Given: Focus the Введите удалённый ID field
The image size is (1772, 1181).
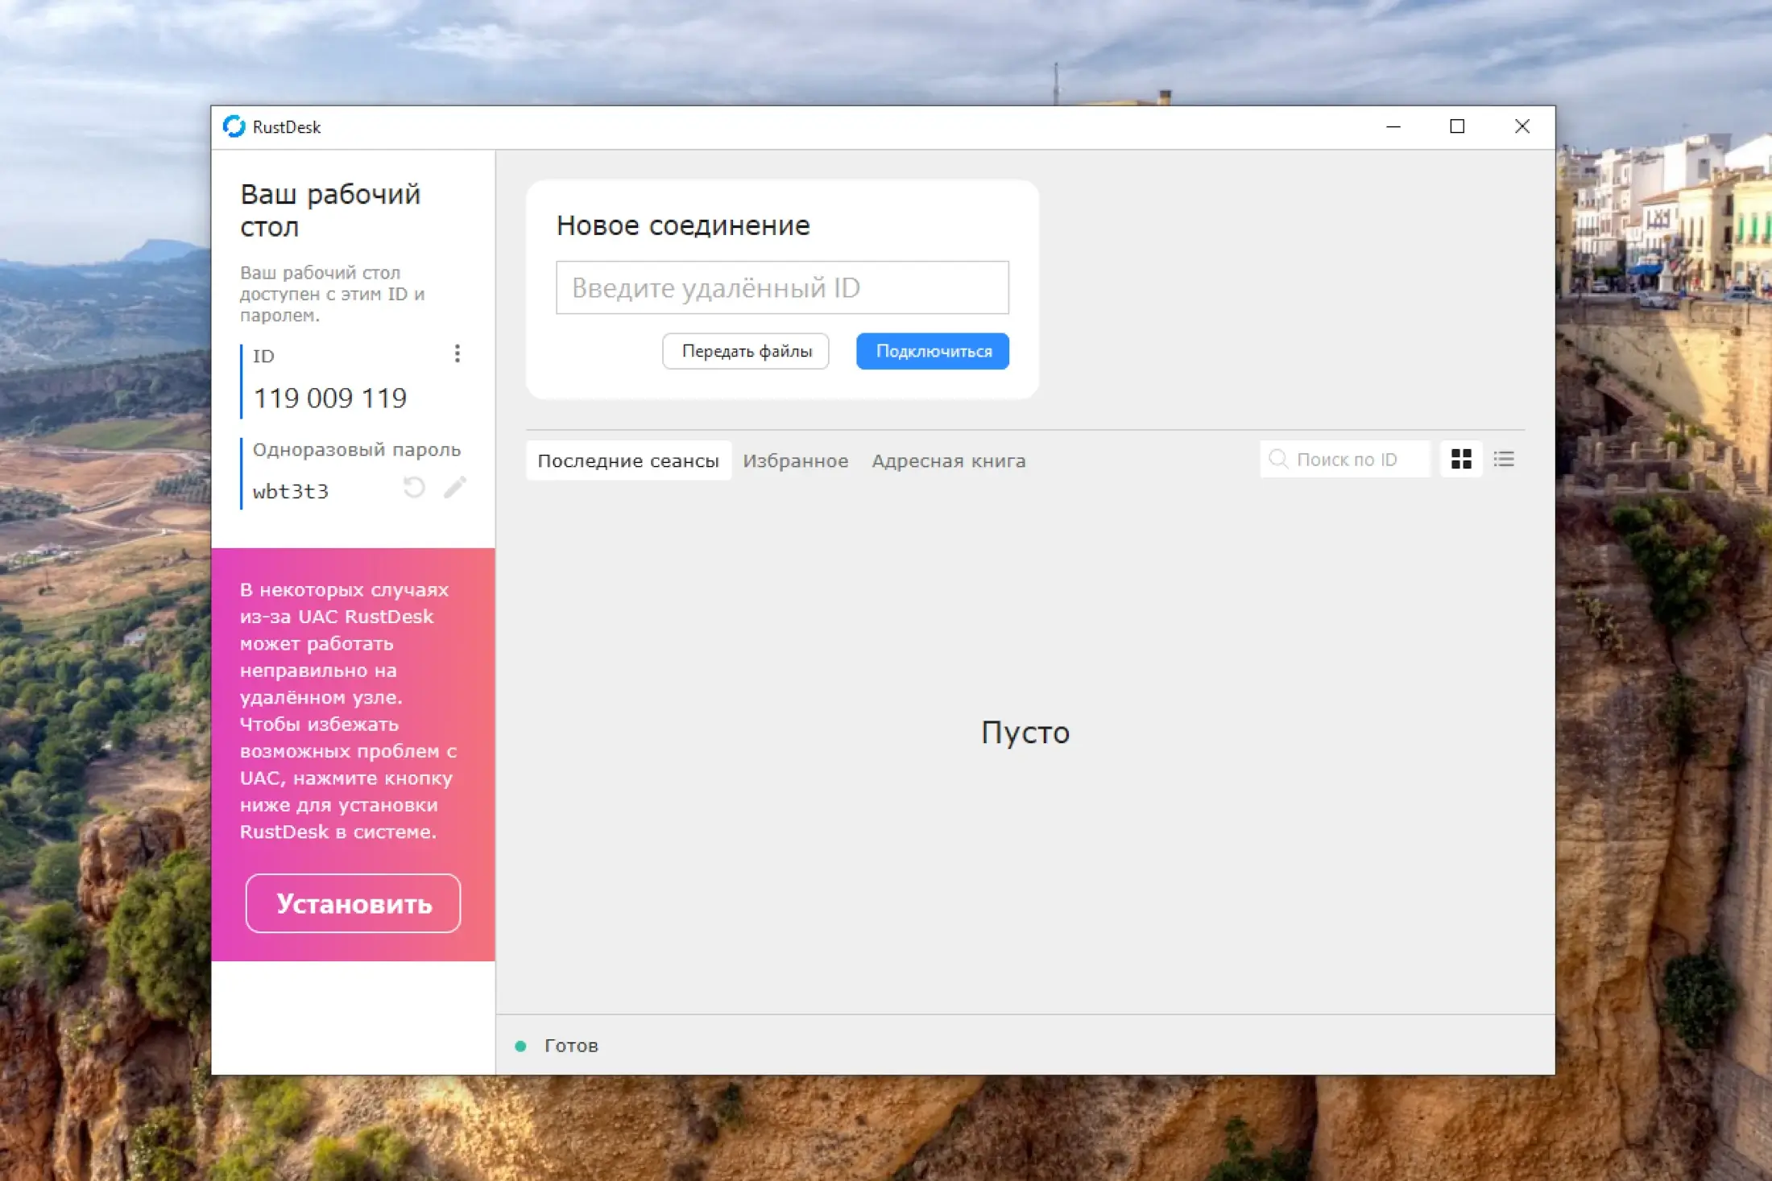Looking at the screenshot, I should [781, 287].
